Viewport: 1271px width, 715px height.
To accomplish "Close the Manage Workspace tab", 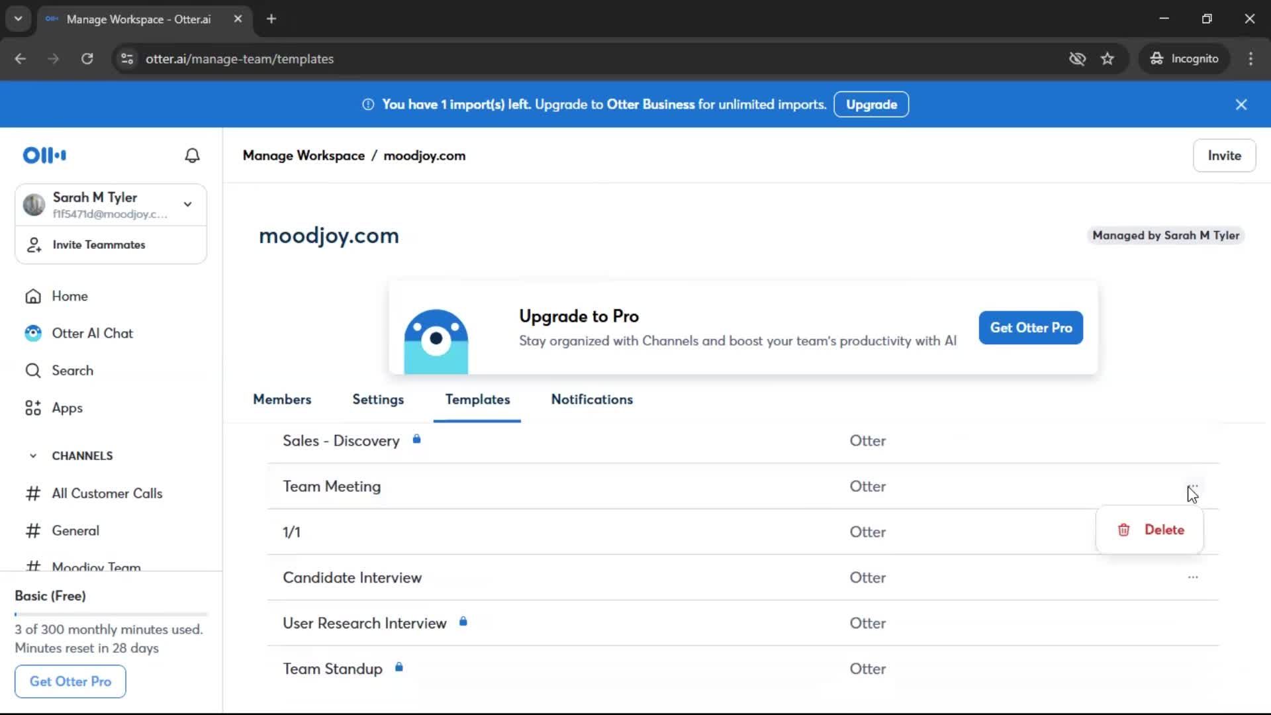I will [238, 19].
